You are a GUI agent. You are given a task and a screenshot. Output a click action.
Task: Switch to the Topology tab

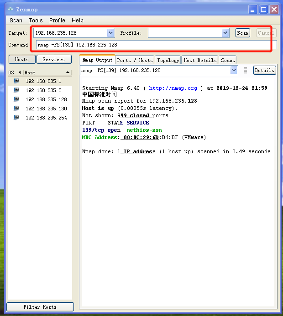[x=168, y=60]
